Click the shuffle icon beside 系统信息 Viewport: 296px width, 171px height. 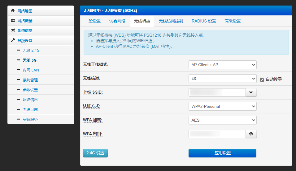coord(13,31)
